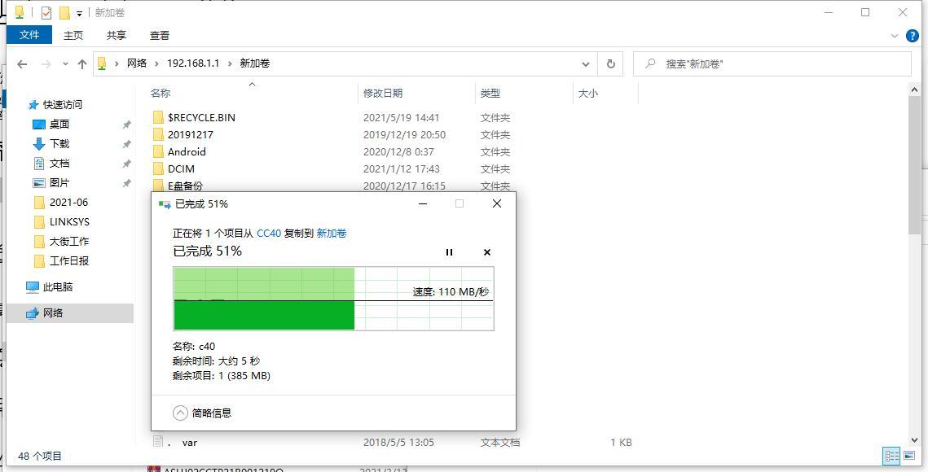Cancel the copy with the X button

tap(487, 252)
